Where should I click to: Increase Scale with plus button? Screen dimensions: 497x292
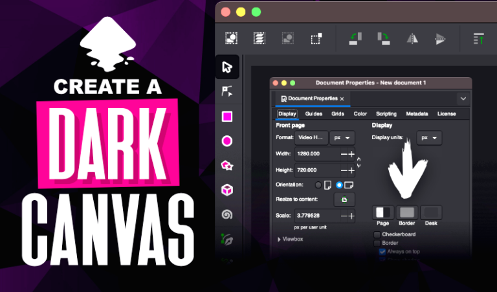click(x=351, y=216)
